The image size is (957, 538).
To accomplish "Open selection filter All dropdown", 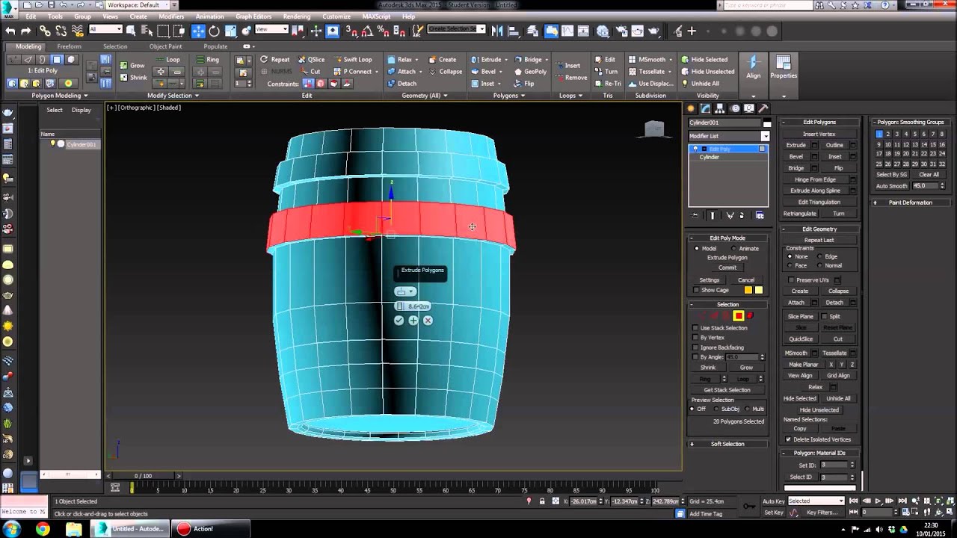I will coord(105,30).
